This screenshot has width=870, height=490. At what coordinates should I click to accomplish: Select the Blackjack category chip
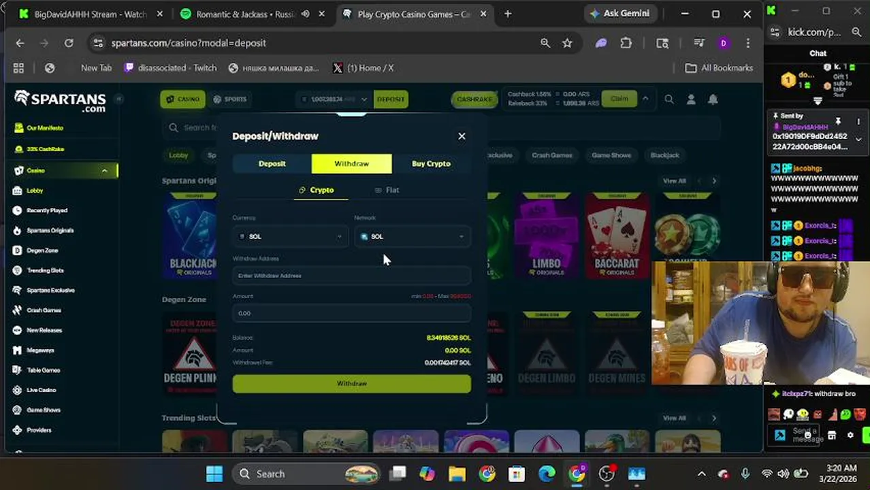point(664,155)
